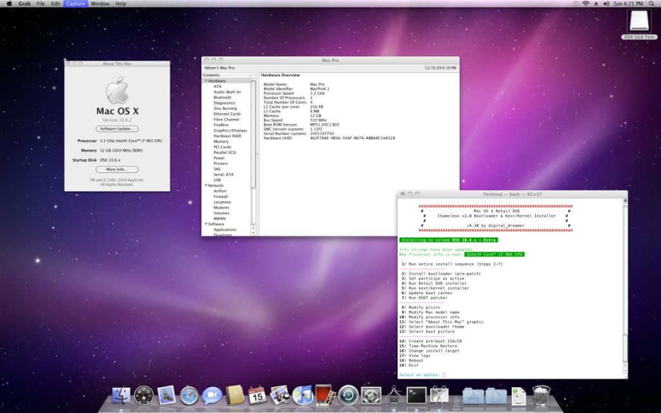Launch Dashboard from the Dock
This screenshot has height=413, width=661.
click(x=144, y=396)
